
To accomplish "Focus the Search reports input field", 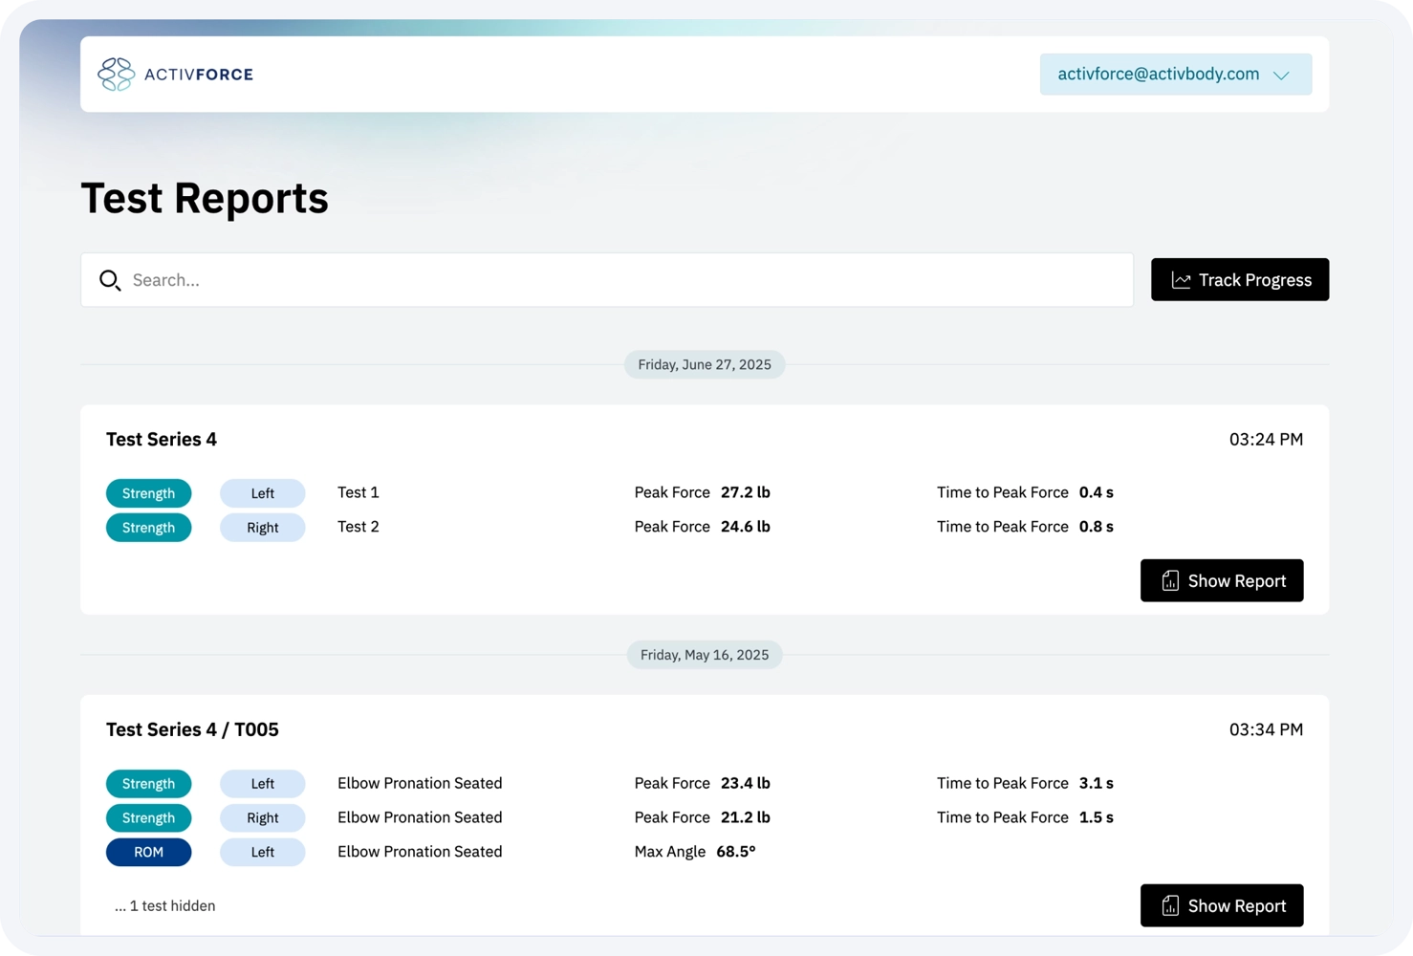I will 621,280.
